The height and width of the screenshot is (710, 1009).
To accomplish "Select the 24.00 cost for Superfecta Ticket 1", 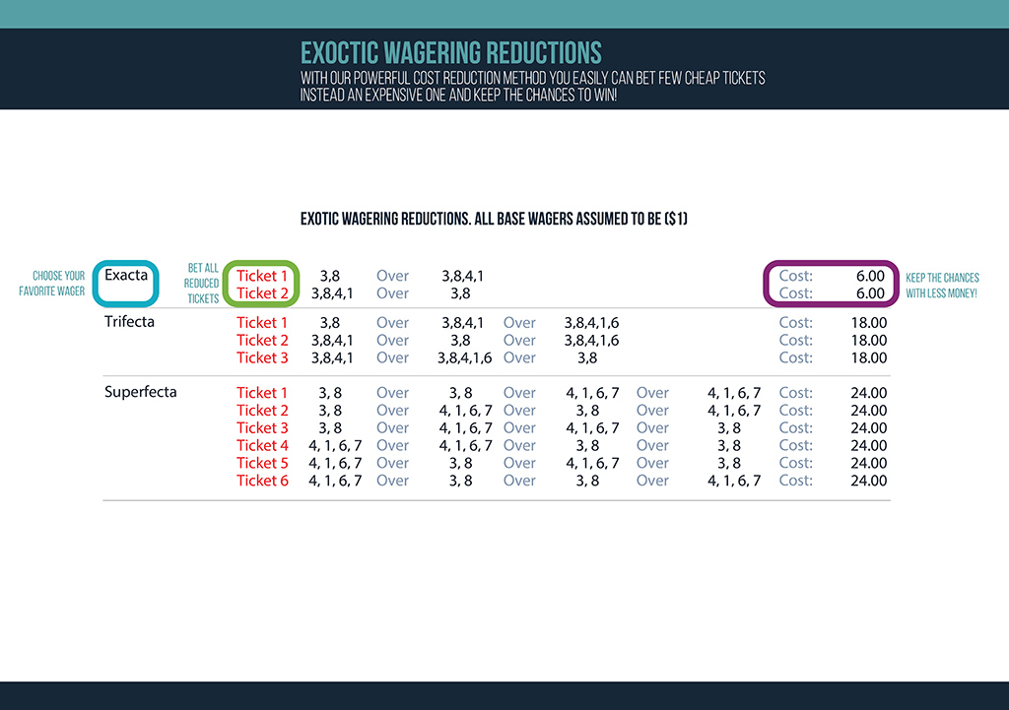I will click(x=868, y=393).
